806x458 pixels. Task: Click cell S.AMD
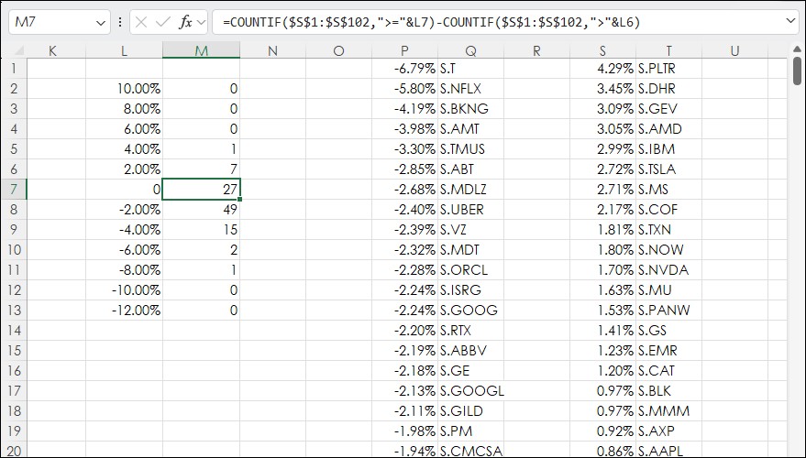pyautogui.click(x=668, y=129)
